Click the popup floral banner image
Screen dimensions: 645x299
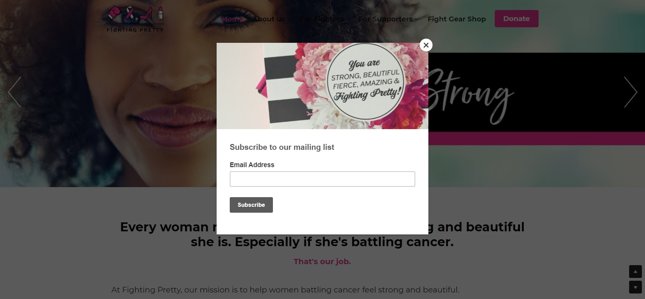322,86
